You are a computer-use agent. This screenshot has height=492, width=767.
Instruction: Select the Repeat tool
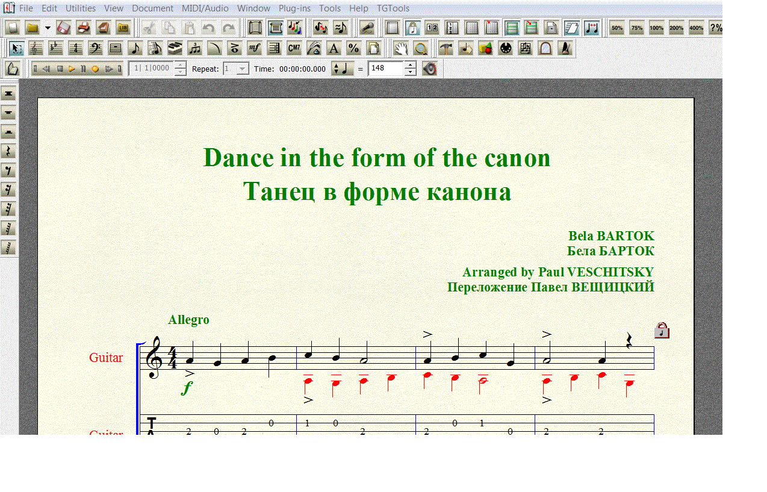coord(274,48)
